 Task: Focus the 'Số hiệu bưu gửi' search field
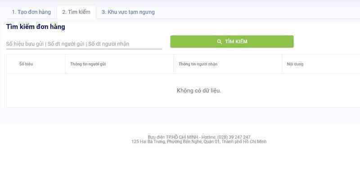pos(84,44)
